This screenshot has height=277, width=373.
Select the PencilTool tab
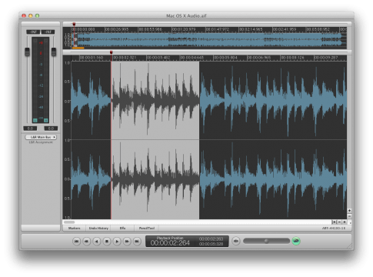click(147, 228)
